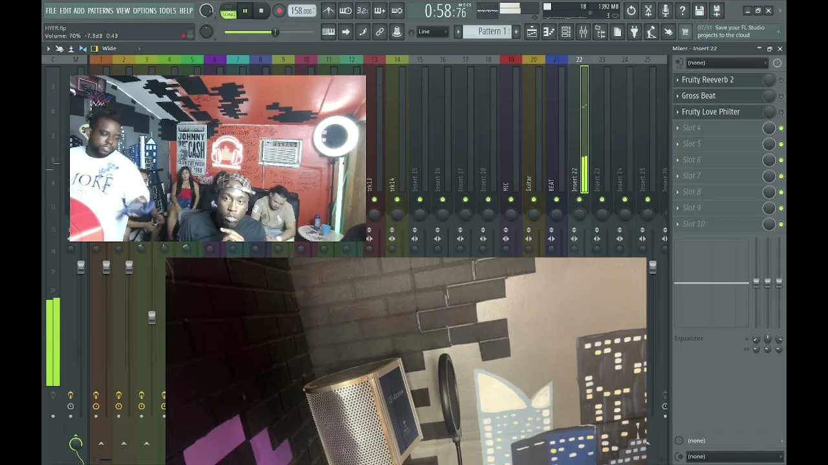828x465 pixels.
Task: Expand Slot 5 options arrow
Action: click(x=678, y=144)
